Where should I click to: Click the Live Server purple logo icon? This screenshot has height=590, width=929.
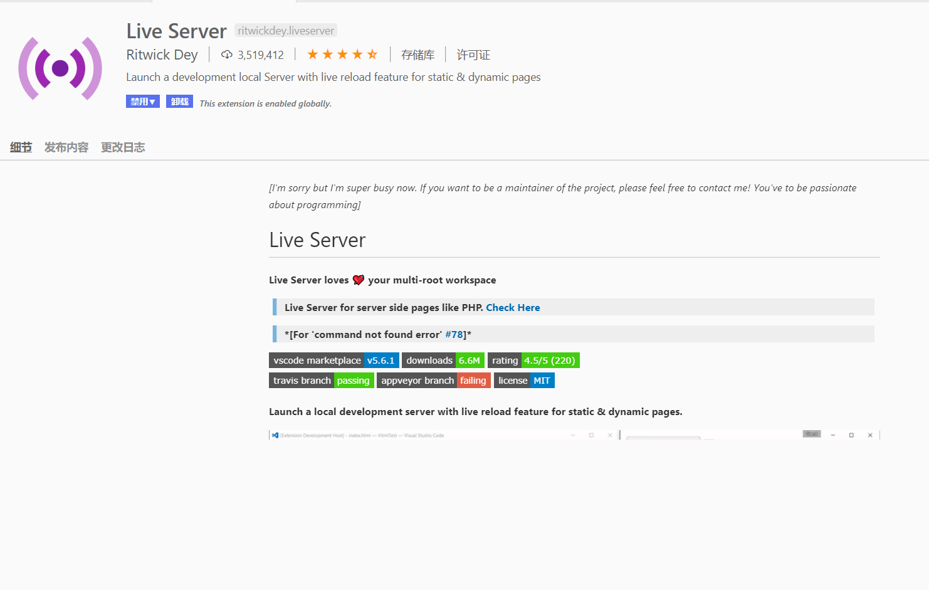[60, 68]
